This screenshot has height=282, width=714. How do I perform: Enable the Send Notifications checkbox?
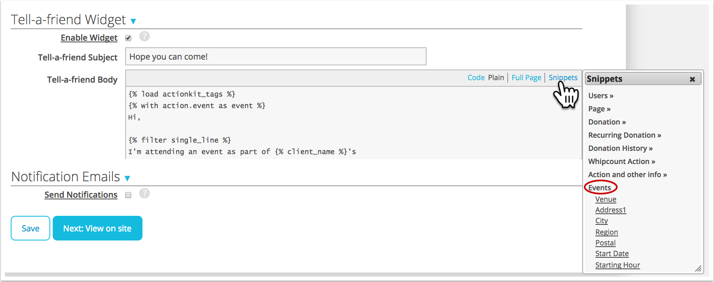click(x=128, y=195)
